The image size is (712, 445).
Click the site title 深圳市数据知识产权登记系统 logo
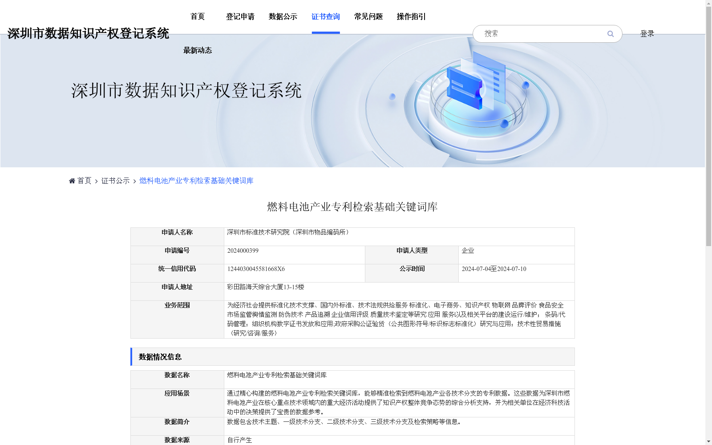[x=88, y=33]
